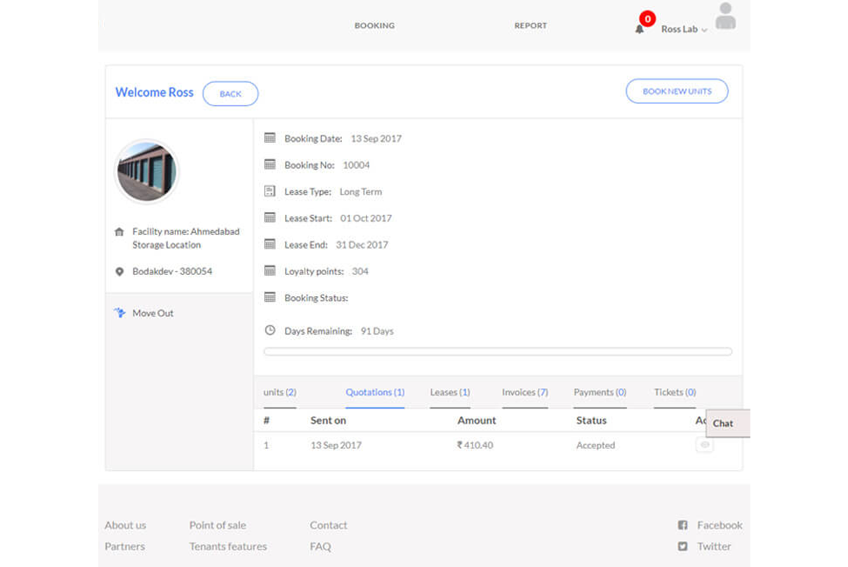Open the REPORT menu
This screenshot has height=567, width=848.
[530, 26]
